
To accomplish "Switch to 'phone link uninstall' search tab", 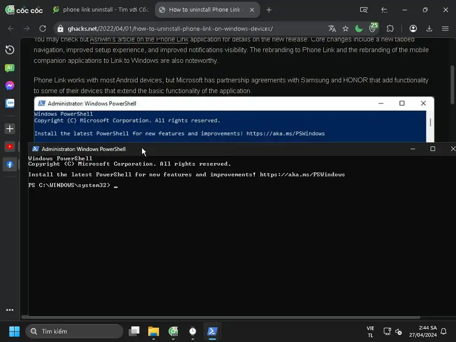I will (x=101, y=10).
